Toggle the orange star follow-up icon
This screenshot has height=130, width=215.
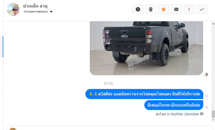(164, 9)
